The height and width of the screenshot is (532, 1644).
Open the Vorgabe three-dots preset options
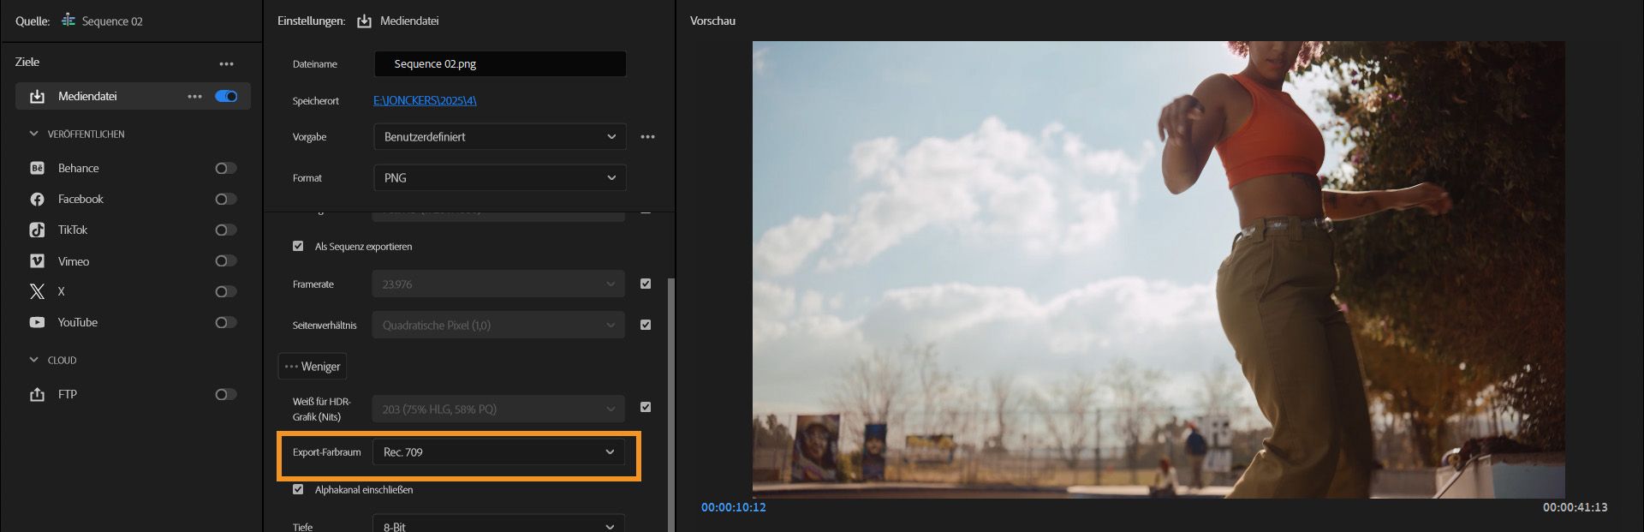click(x=647, y=137)
